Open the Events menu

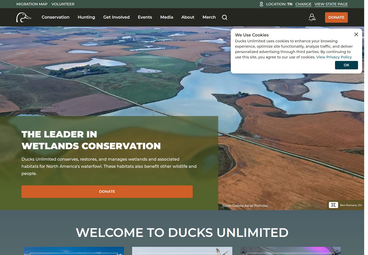tap(145, 17)
